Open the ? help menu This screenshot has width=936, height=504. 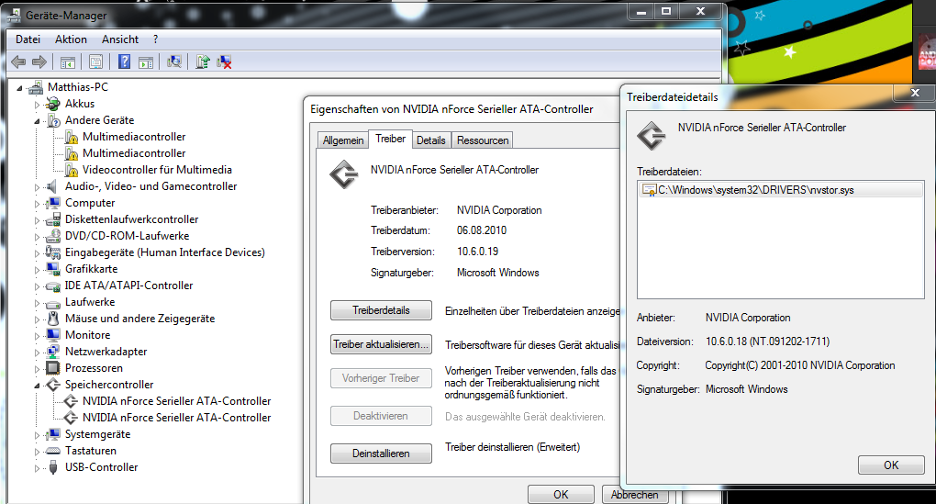coord(155,39)
